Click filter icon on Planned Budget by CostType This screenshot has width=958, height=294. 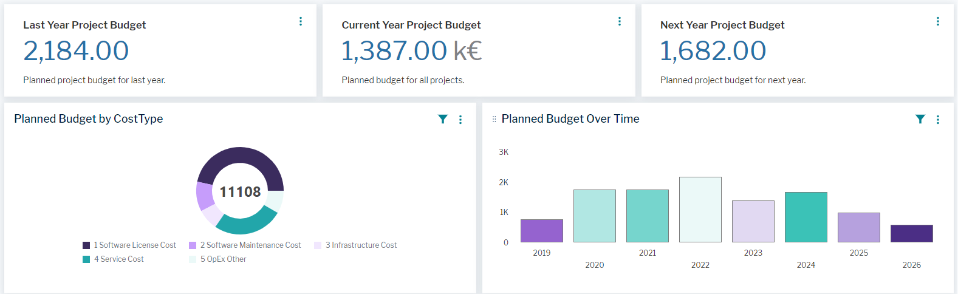(x=443, y=119)
